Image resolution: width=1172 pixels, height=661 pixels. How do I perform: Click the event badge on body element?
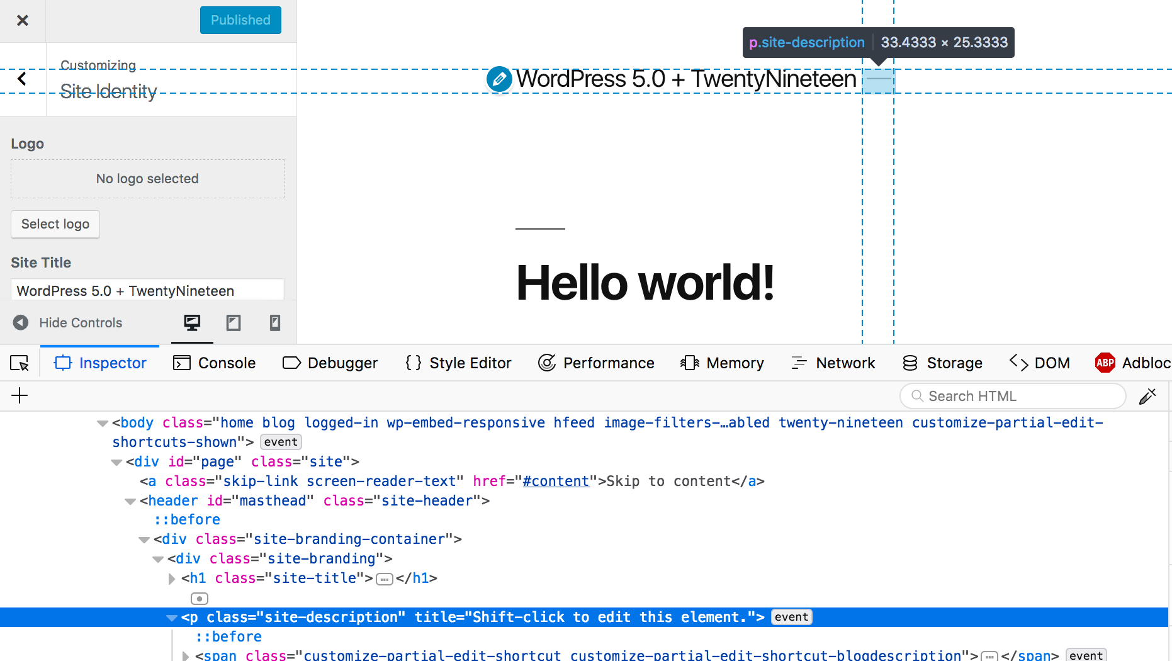point(281,442)
